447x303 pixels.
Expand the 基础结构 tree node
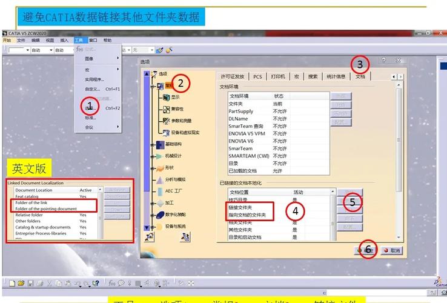[x=153, y=145]
